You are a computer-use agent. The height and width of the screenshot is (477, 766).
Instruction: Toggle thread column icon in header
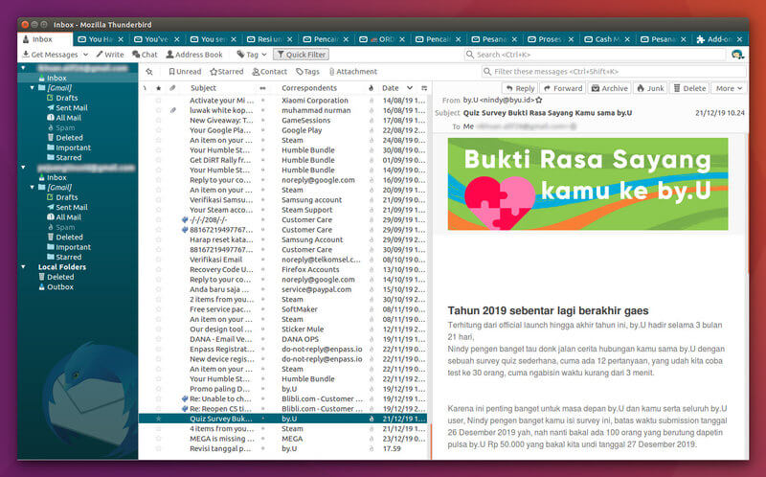146,88
